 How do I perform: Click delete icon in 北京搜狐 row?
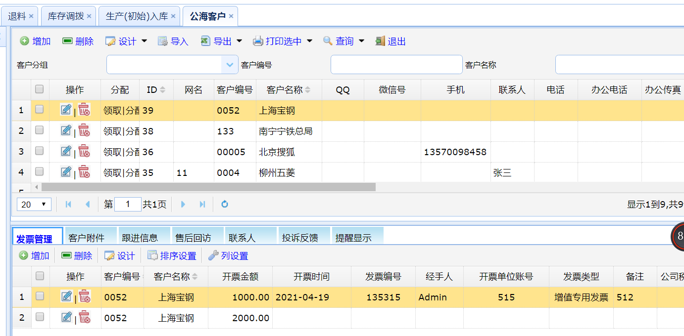(x=84, y=151)
